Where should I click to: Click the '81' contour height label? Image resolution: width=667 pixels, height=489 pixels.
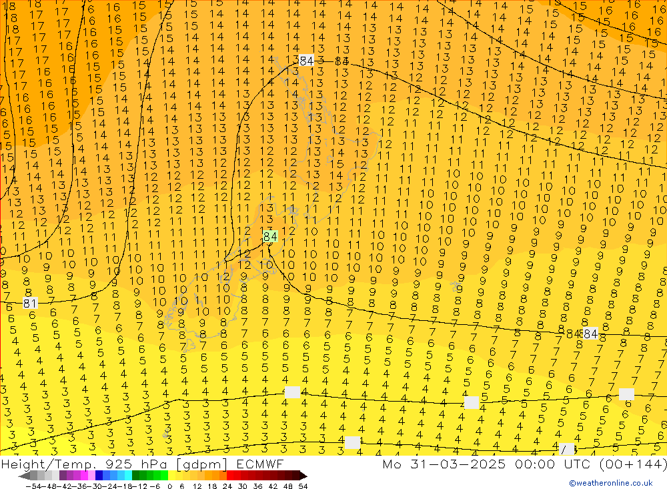tap(30, 303)
